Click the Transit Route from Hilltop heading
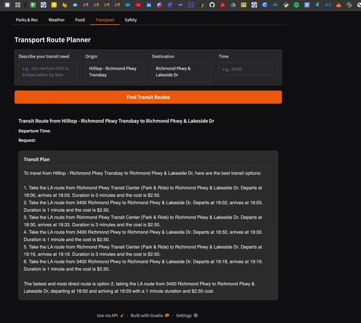Image resolution: width=361 pixels, height=323 pixels. click(116, 121)
